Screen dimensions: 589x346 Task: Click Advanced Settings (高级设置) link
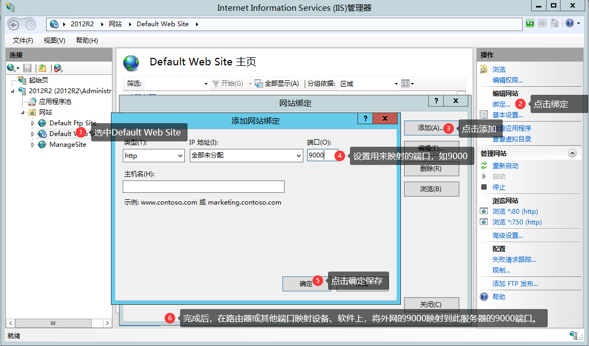tap(508, 236)
